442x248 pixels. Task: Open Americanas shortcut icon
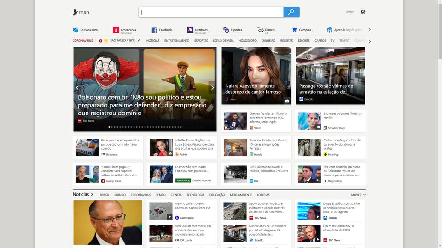[116, 30]
